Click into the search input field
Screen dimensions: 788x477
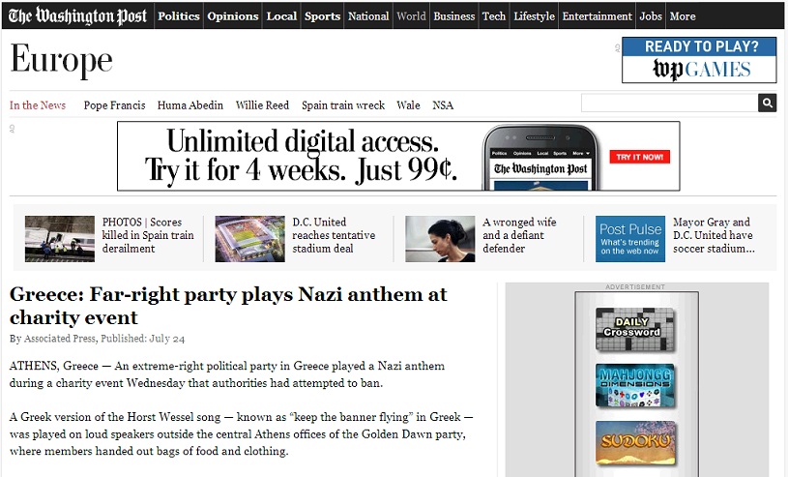[669, 104]
